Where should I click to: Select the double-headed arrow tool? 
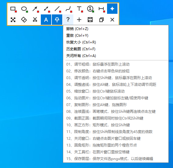coord(46,9)
